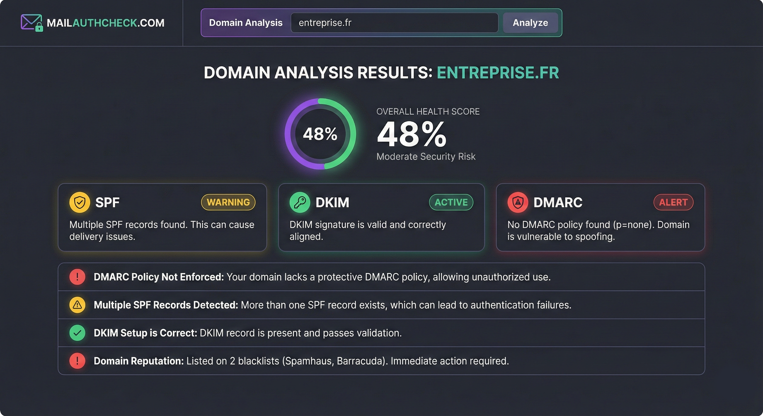Open the DMARC Policy Not Enforced finding text
763x416 pixels.
click(322, 277)
